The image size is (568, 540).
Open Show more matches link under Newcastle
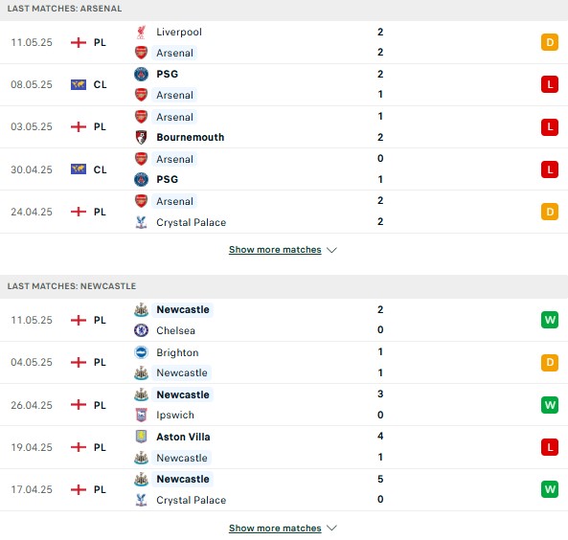tap(275, 529)
